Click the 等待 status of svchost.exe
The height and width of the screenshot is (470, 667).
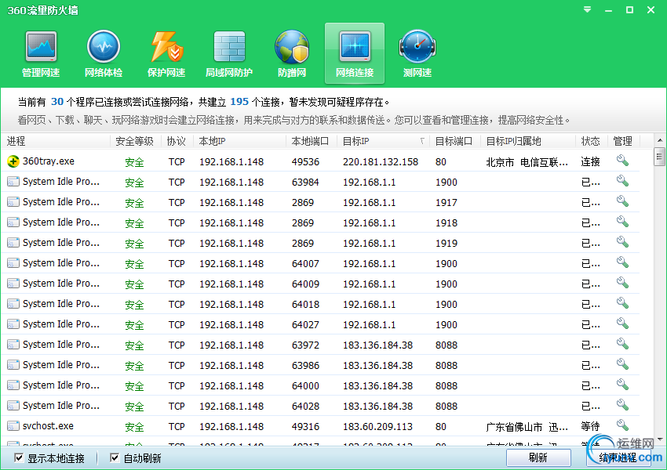(x=590, y=427)
